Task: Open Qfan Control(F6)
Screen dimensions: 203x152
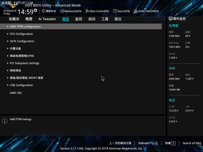Action: tap(99, 11)
